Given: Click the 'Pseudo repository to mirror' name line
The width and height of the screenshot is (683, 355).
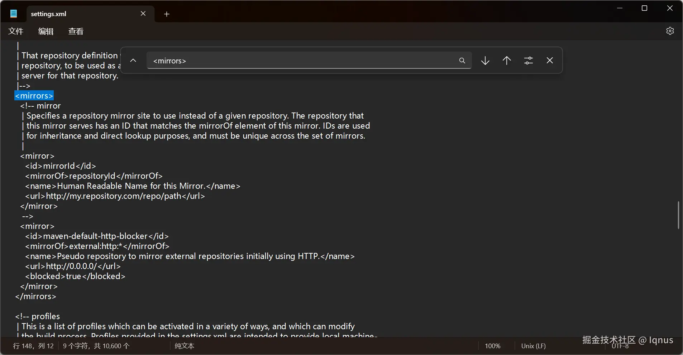Looking at the screenshot, I should pyautogui.click(x=190, y=256).
